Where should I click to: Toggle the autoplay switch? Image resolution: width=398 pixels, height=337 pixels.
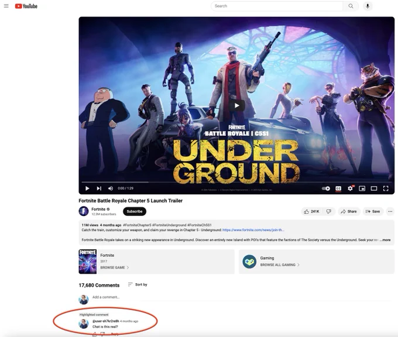326,188
